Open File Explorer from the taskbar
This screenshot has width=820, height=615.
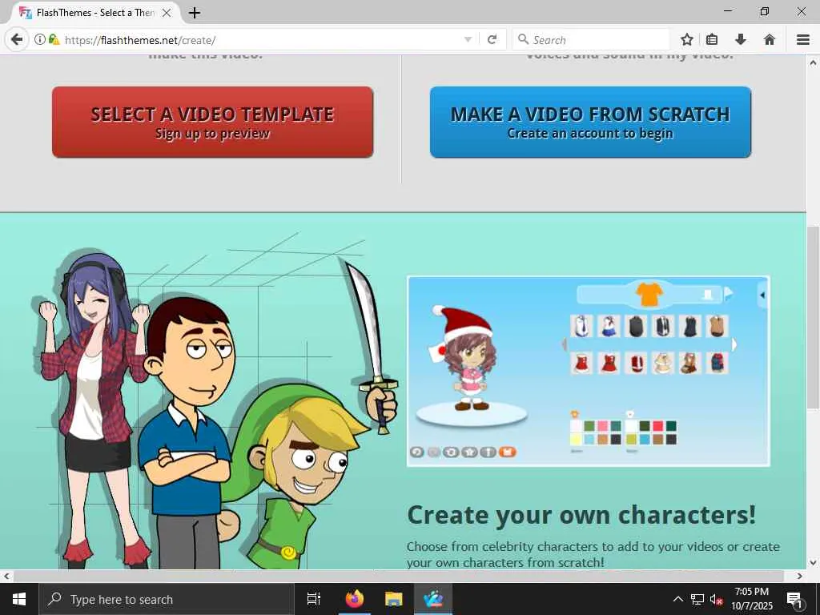pos(394,599)
